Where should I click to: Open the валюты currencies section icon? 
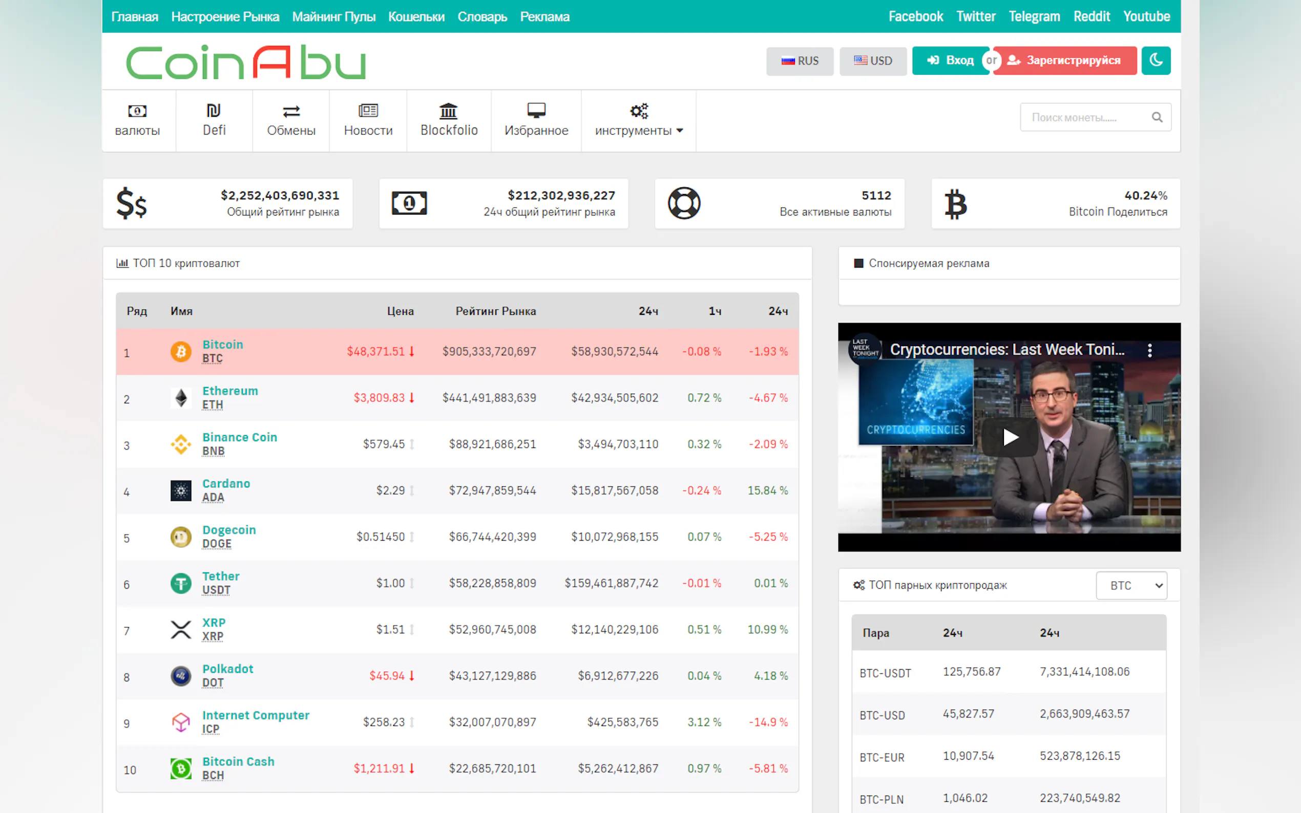point(137,111)
